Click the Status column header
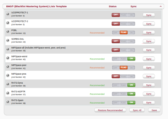This screenshot has width=168, height=119. tap(113, 6)
